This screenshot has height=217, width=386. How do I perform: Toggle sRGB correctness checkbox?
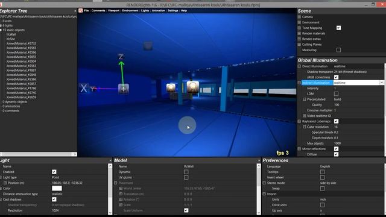point(336,77)
